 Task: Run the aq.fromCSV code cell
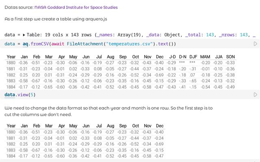[x=256, y=44]
